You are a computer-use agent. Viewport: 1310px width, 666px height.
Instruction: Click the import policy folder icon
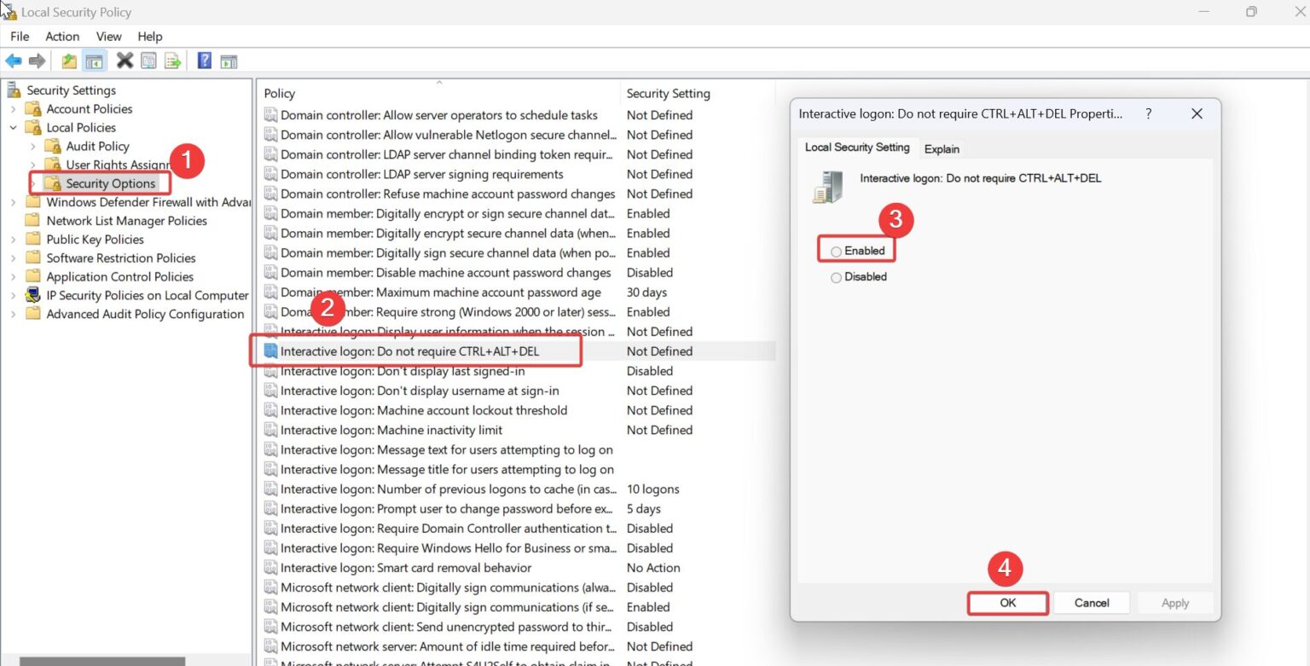coord(69,61)
